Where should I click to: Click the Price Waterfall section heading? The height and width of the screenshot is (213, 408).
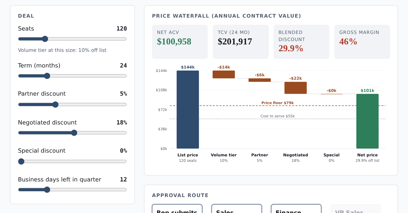point(226,16)
